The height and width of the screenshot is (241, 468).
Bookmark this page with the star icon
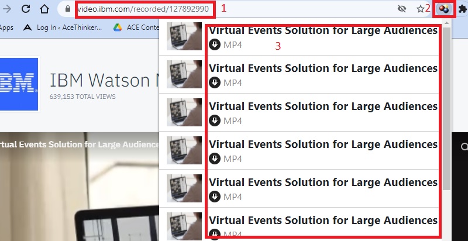tap(420, 9)
